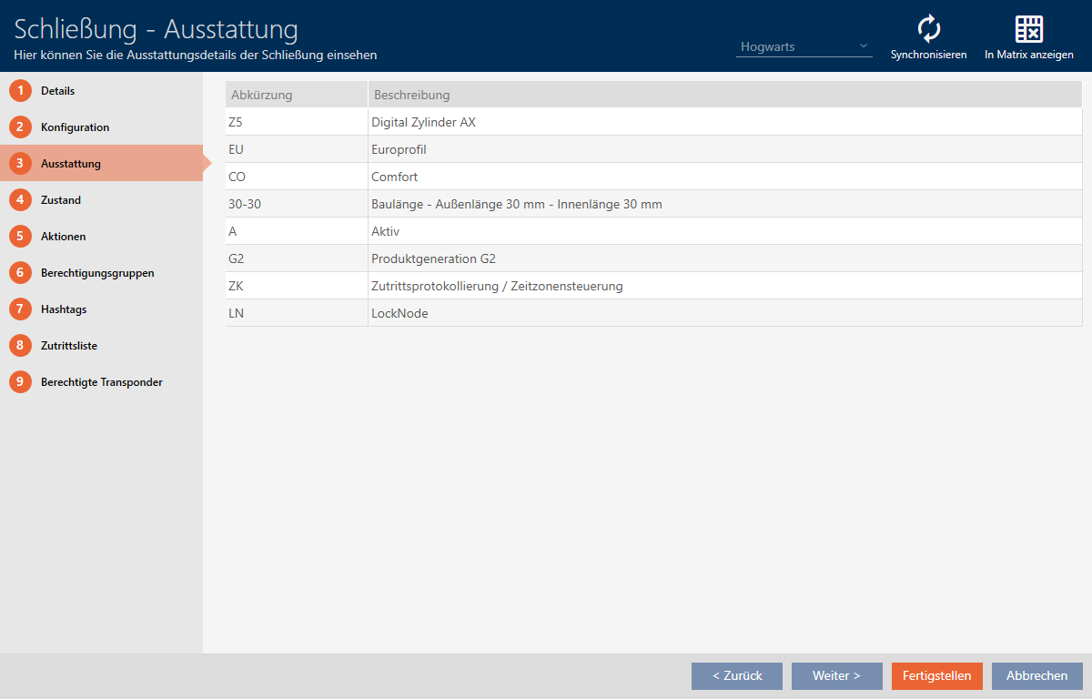
Task: Click the In Matrix anzeigen grid icon
Action: 1028,30
